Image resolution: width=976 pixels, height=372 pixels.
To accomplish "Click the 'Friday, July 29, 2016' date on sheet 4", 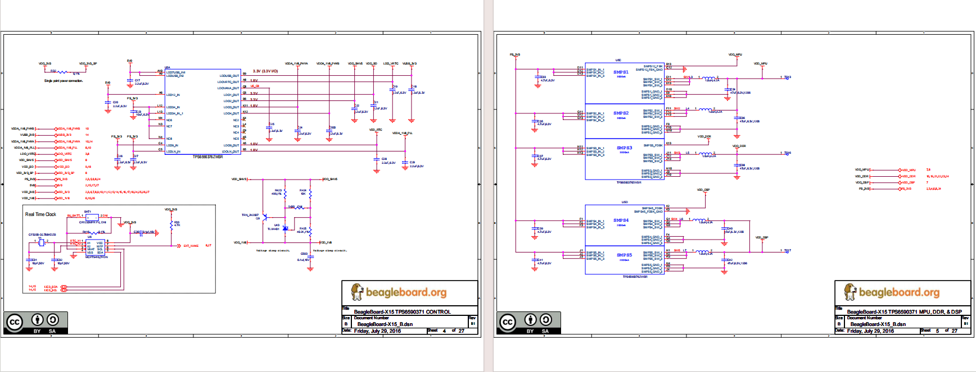I will 377,331.
